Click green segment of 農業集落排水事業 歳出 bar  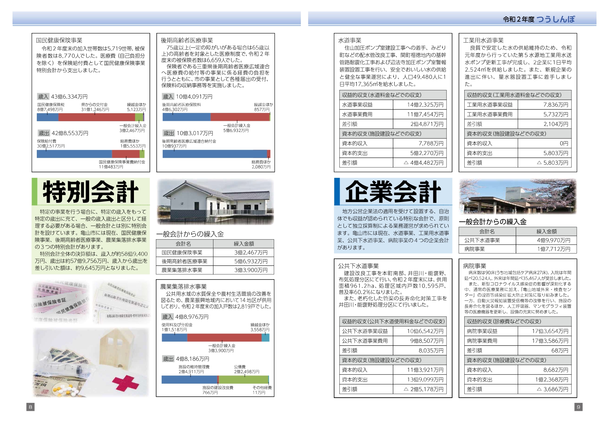(x=243, y=380)
